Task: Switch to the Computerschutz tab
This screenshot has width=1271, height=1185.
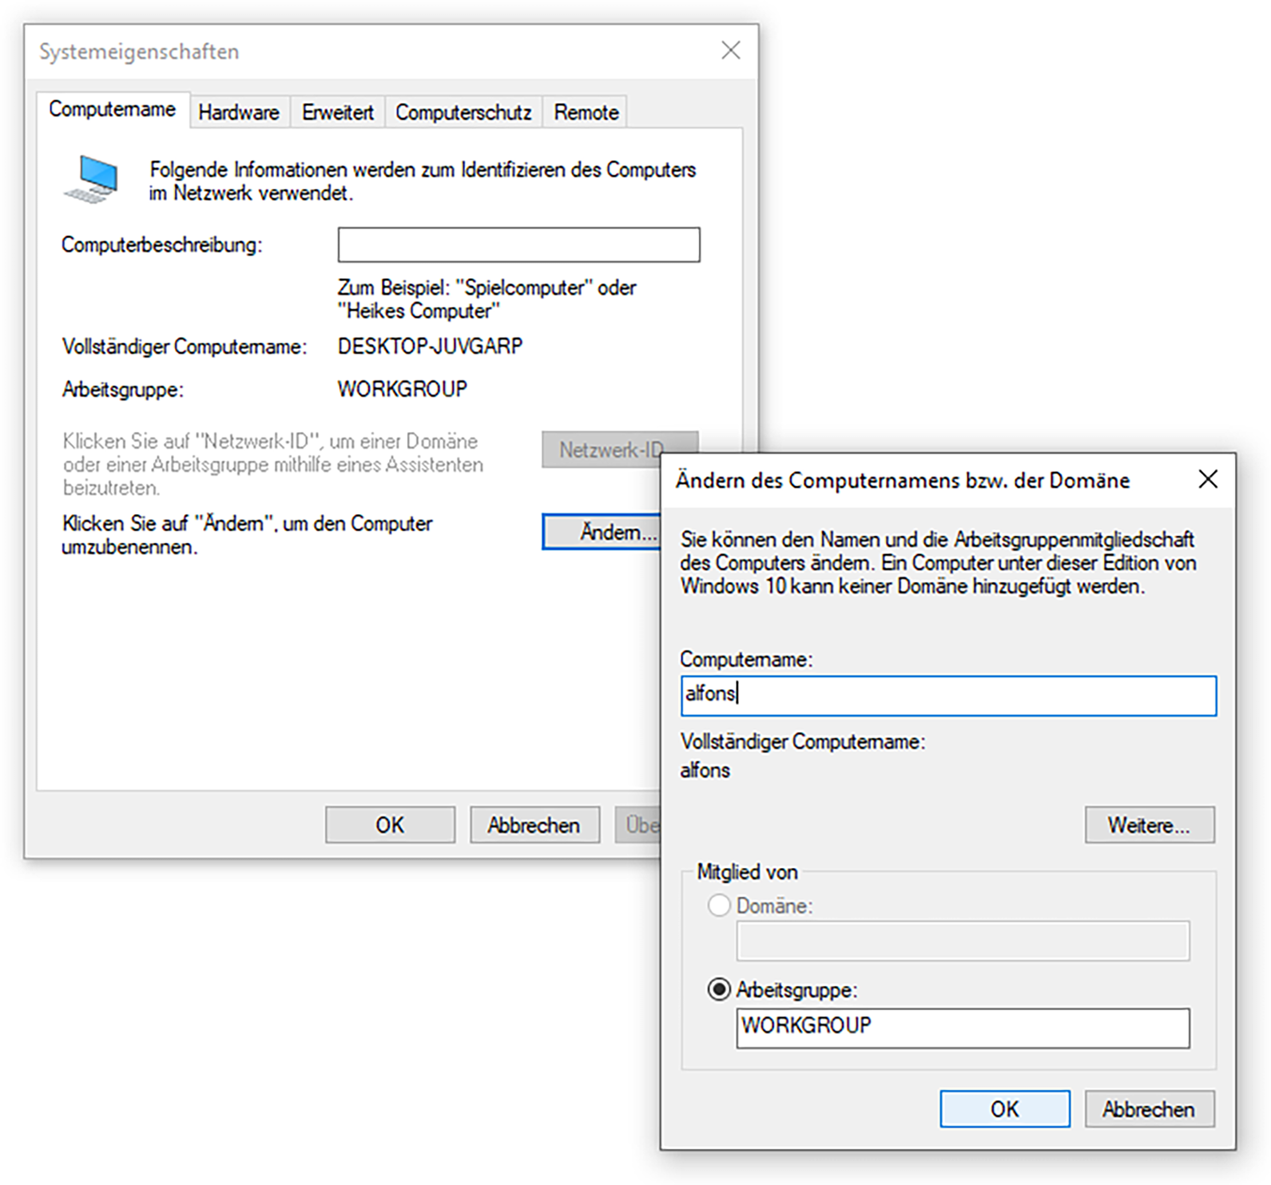Action: [x=463, y=113]
